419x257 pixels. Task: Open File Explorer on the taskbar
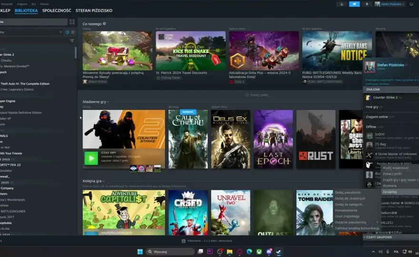tap(229, 252)
